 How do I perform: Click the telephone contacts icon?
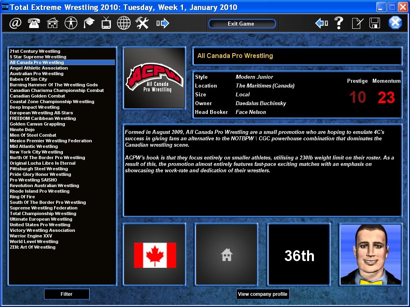33,23
